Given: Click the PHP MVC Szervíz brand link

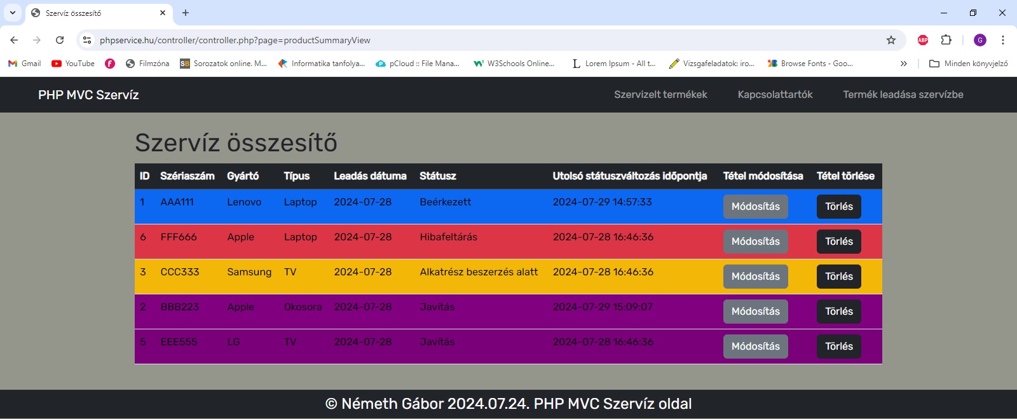Looking at the screenshot, I should point(88,95).
